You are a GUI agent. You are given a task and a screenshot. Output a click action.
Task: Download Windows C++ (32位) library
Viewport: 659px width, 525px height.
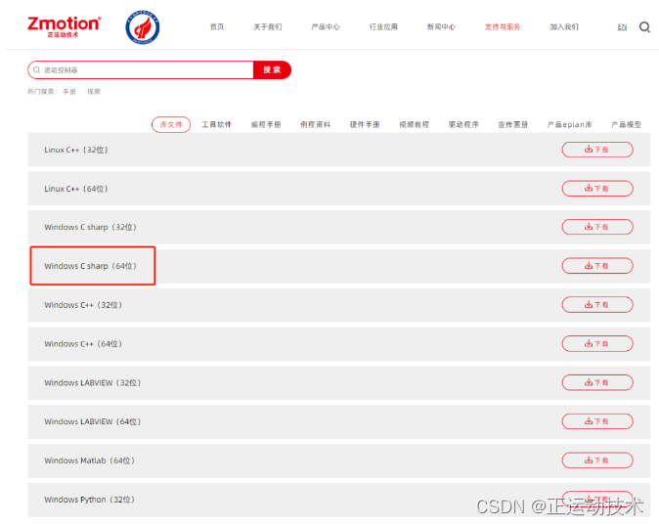pos(597,305)
